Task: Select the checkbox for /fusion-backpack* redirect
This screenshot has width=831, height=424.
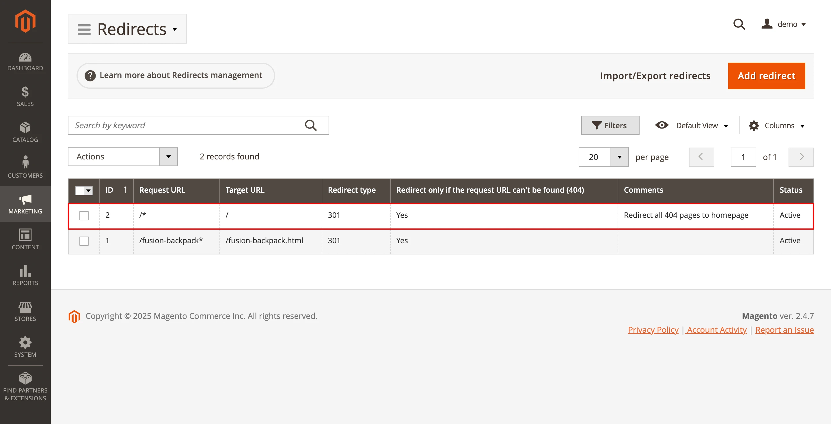Action: click(x=84, y=241)
